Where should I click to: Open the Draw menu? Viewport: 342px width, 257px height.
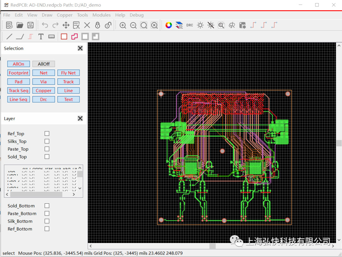tap(47, 15)
